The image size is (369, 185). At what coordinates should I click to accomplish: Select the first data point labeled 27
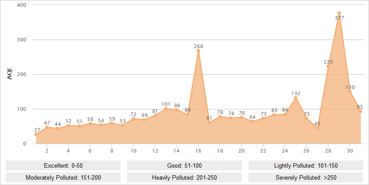pyautogui.click(x=36, y=134)
